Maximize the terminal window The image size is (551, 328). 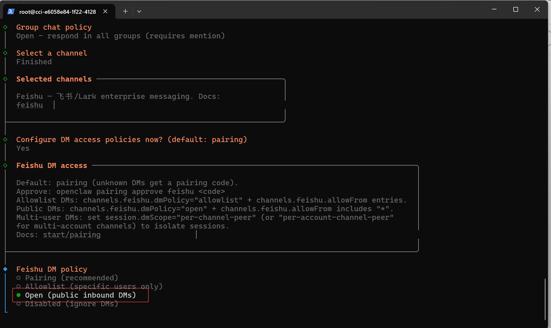pyautogui.click(x=516, y=9)
